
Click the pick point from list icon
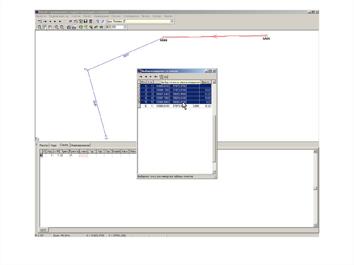point(161,76)
